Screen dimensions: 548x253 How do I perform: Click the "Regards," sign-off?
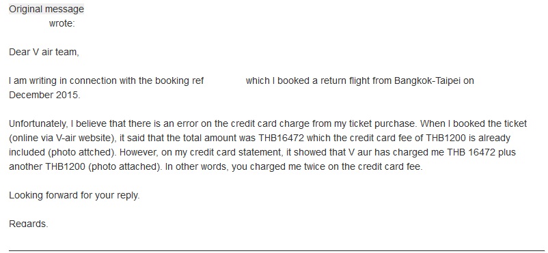tap(28, 224)
